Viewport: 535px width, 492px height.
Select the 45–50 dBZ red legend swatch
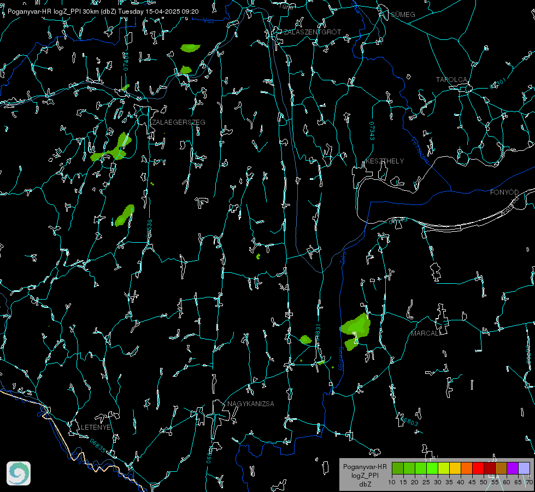click(478, 468)
